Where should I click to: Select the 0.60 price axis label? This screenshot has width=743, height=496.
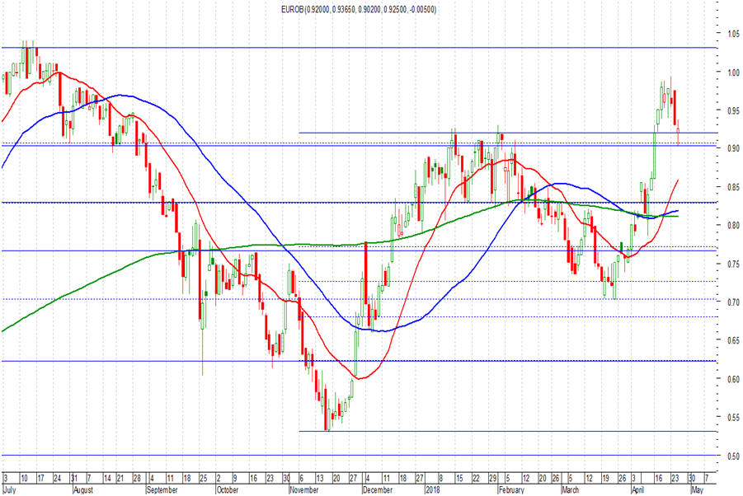(x=734, y=379)
